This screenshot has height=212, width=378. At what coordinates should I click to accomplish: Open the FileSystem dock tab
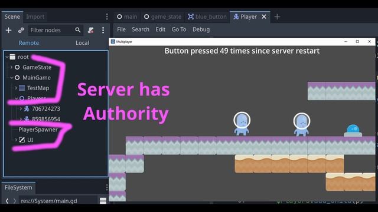18,187
